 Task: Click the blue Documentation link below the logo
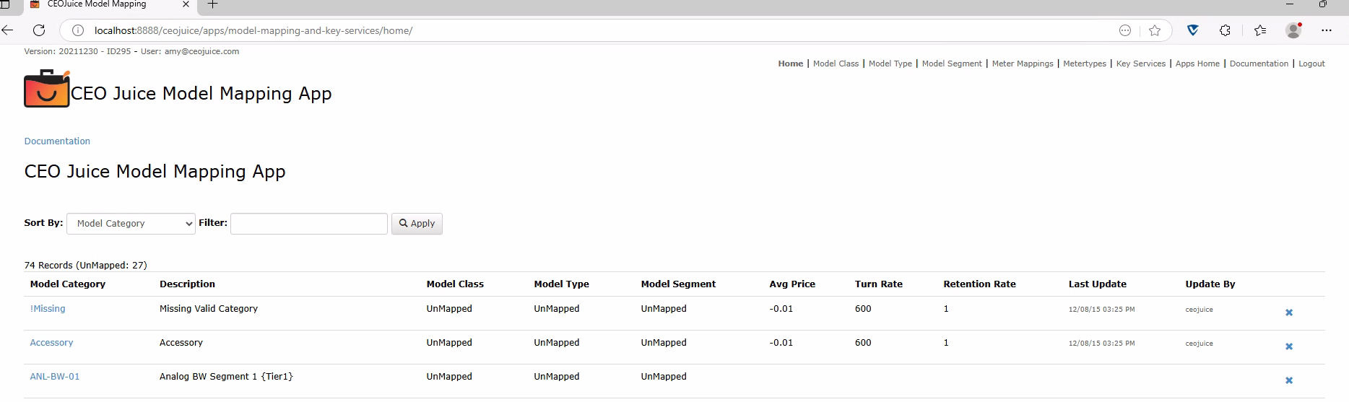point(57,141)
